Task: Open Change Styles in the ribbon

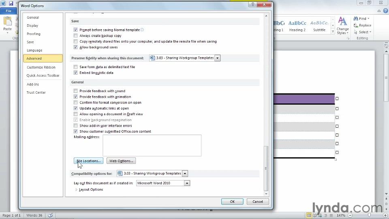Action: (x=342, y=26)
